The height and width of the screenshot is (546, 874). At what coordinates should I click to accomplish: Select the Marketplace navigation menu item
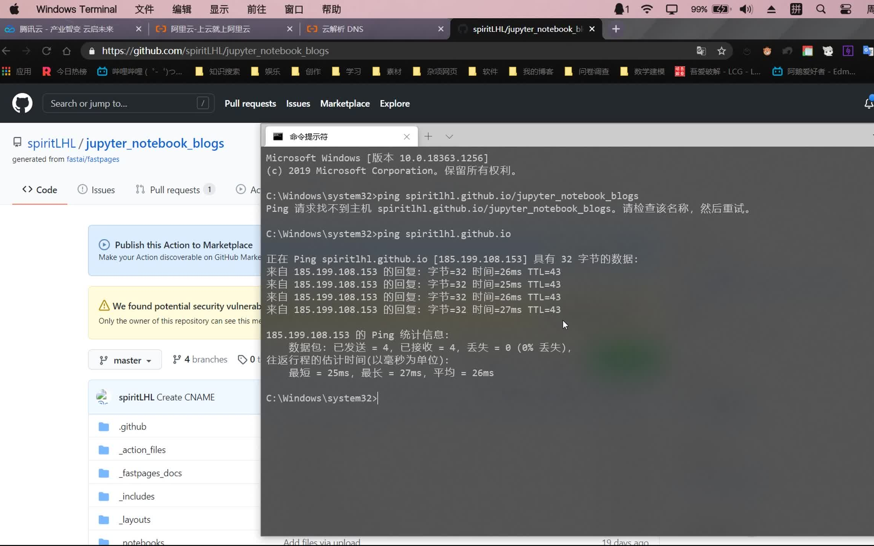(x=345, y=103)
